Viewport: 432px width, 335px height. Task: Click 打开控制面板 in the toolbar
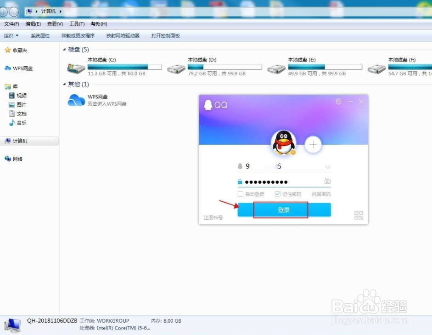166,35
